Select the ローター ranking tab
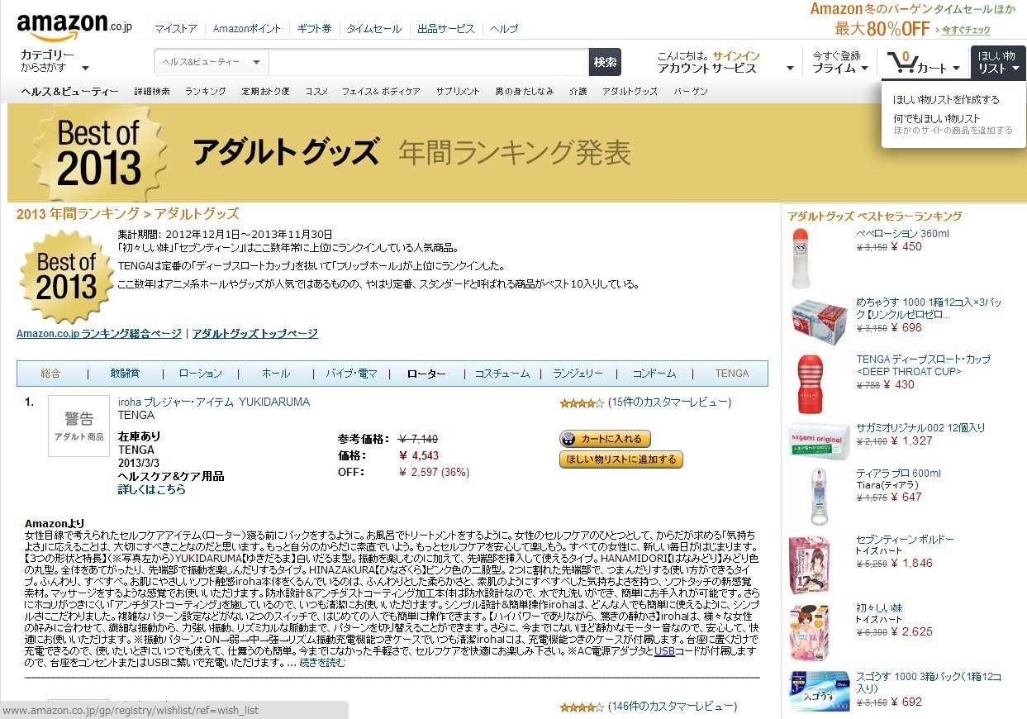 [x=426, y=374]
